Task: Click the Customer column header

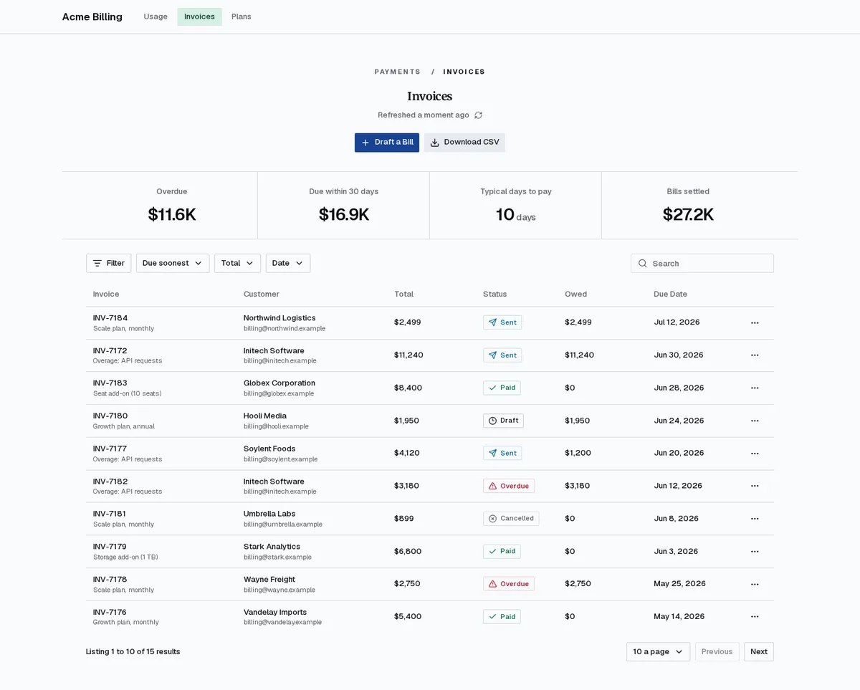Action: coord(262,294)
